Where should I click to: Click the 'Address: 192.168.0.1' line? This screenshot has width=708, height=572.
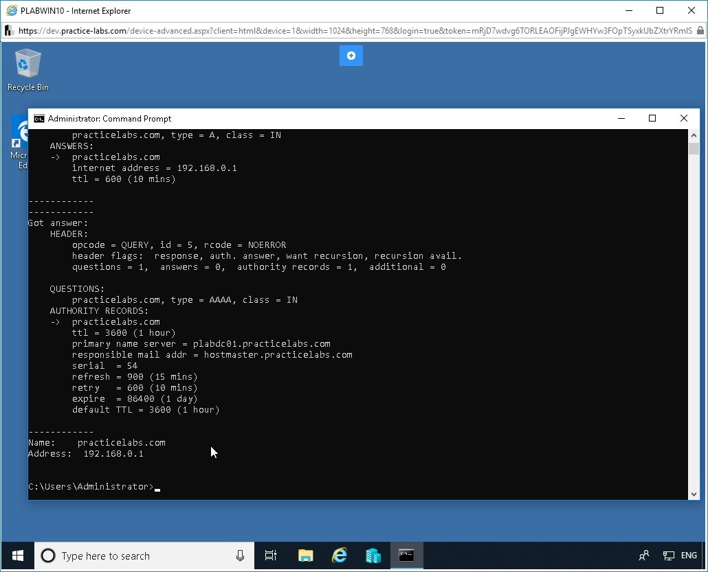coord(86,453)
